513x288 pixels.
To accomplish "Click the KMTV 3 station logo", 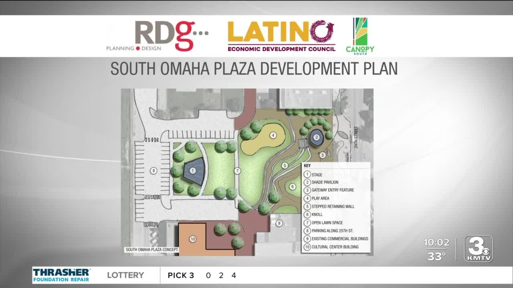I will coord(479,249).
